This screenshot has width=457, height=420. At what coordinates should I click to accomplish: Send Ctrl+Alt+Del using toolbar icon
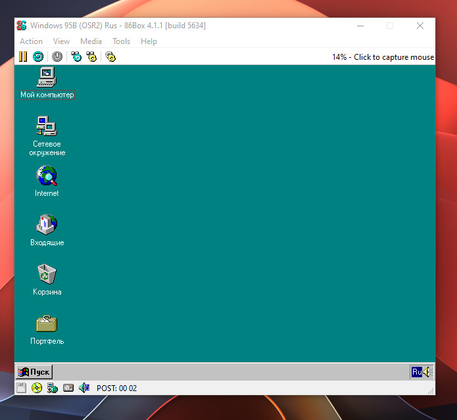(x=76, y=57)
